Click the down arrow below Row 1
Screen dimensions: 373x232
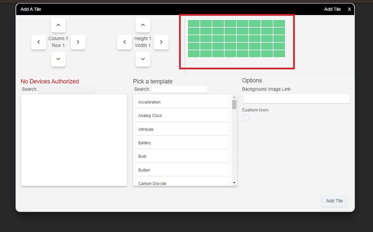click(58, 59)
